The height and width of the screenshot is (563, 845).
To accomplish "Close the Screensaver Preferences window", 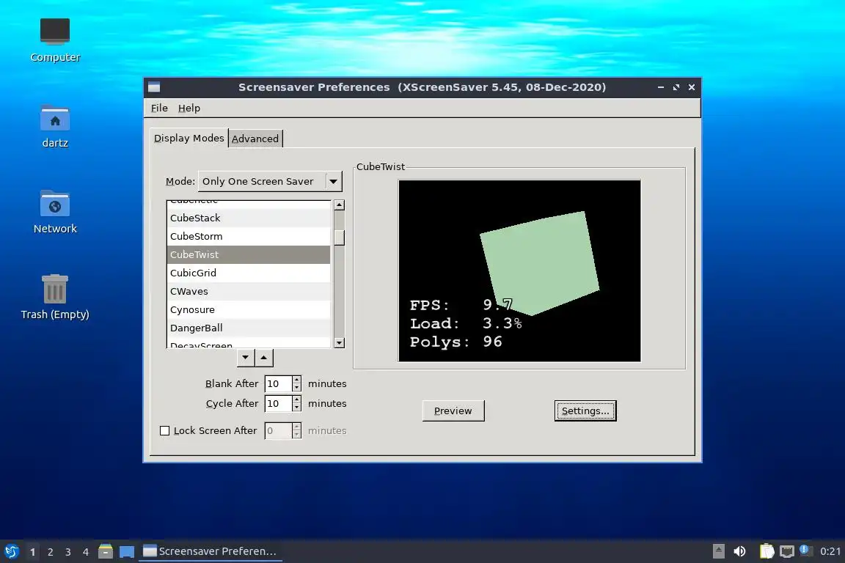I will click(692, 87).
